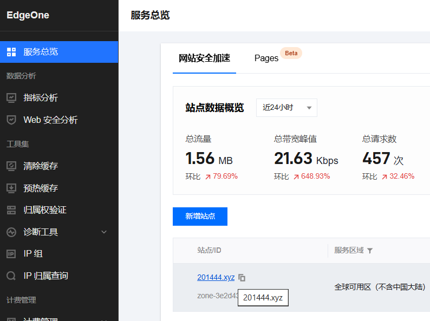430x321 pixels.
Task: Open the 201444.xyz site link
Action: [x=216, y=277]
